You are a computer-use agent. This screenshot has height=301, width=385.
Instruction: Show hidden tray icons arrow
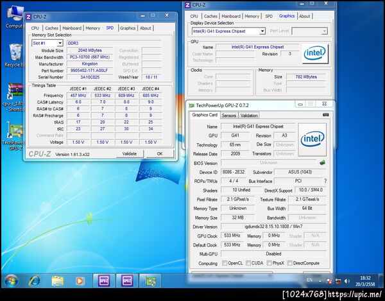[320, 281]
